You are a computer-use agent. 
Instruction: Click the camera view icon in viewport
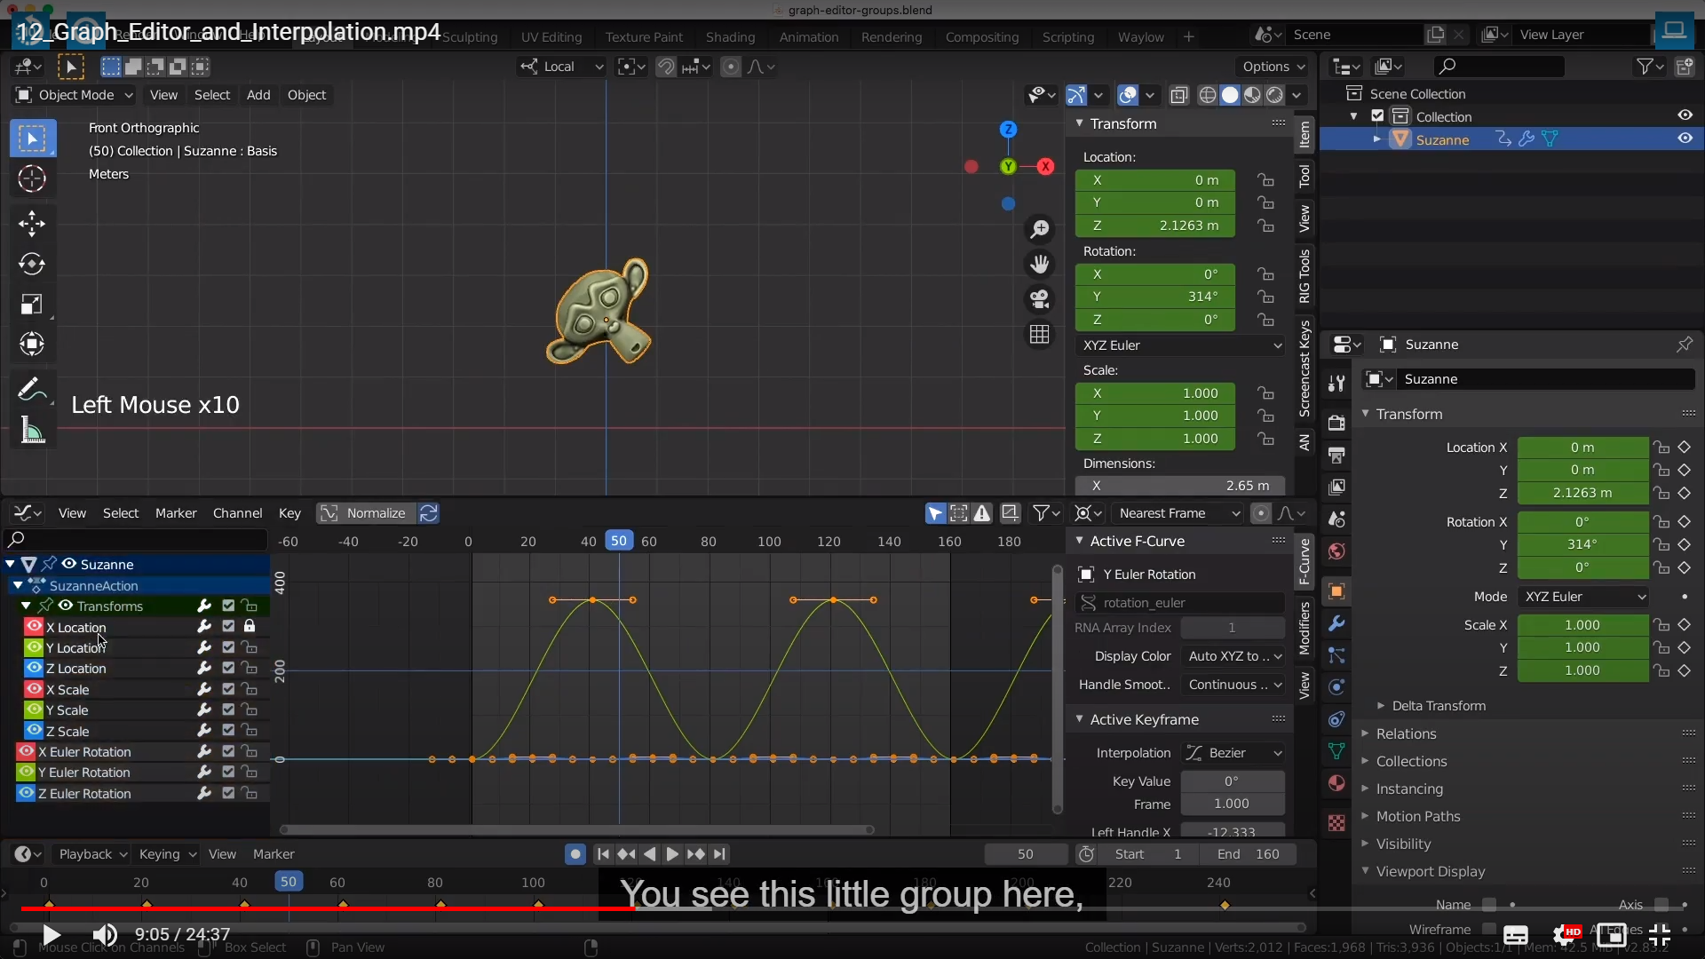(x=1039, y=299)
